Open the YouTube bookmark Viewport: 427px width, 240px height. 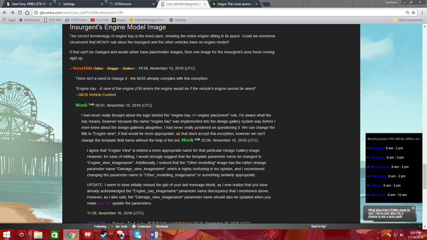(x=99, y=20)
